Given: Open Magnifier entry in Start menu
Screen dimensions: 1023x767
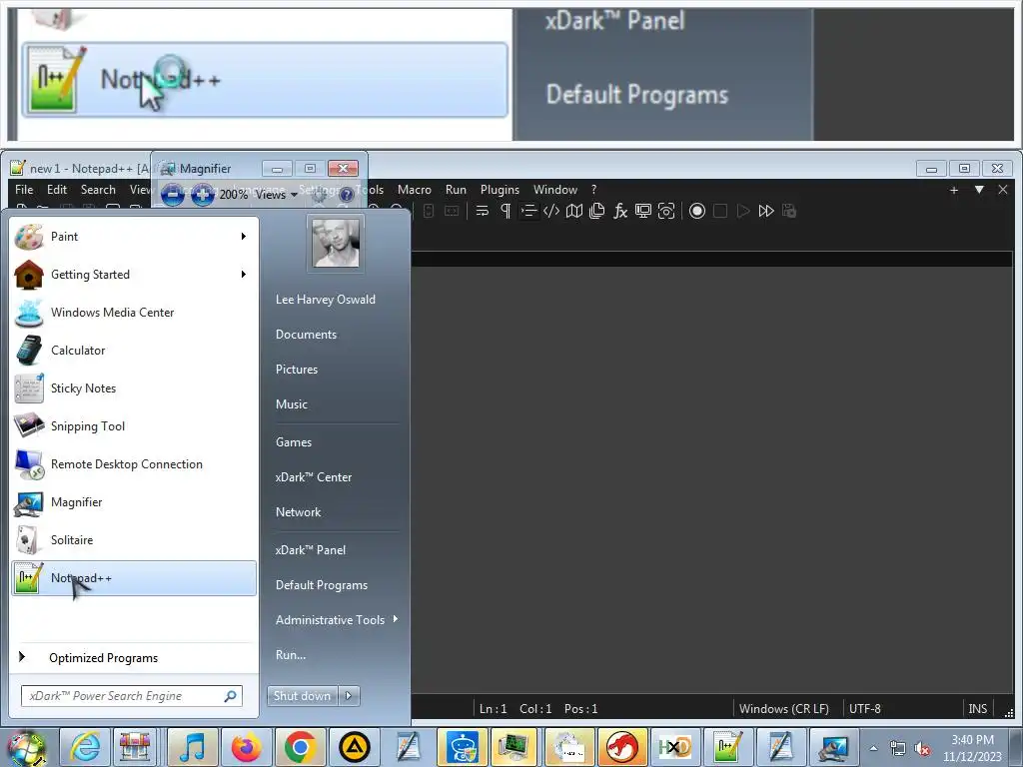Looking at the screenshot, I should [x=134, y=502].
